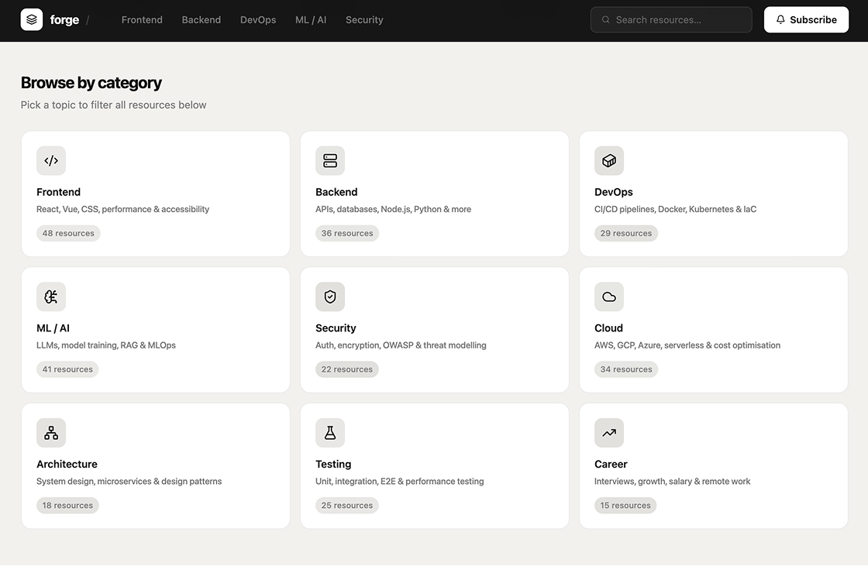Select Security in the top navigation
868x566 pixels.
pos(364,19)
